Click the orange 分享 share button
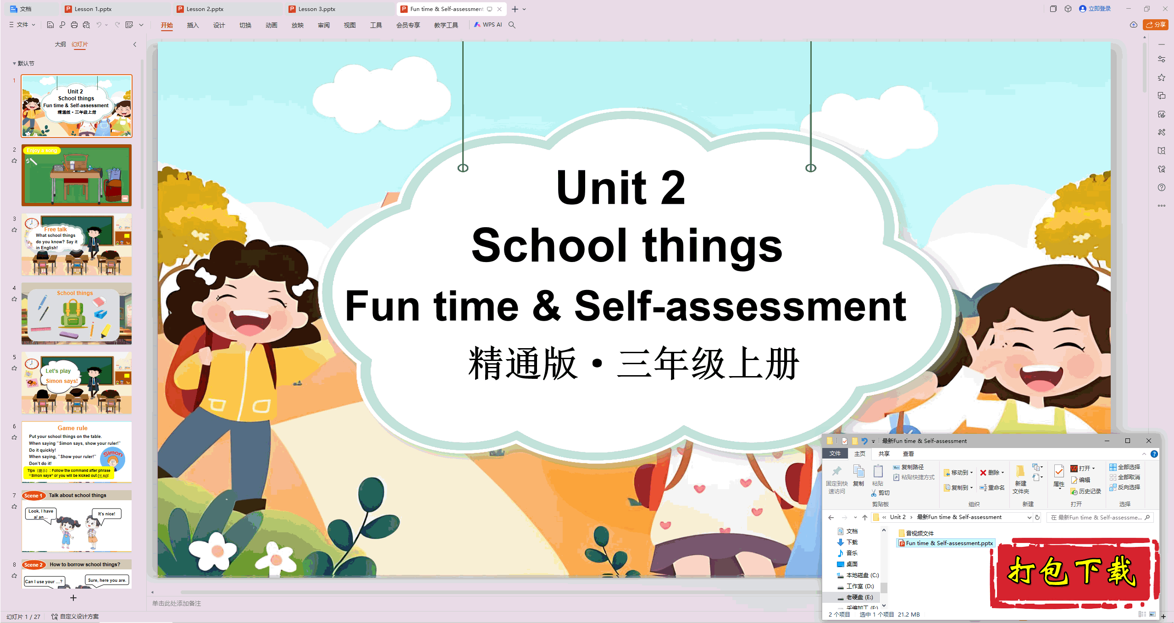The height and width of the screenshot is (623, 1174). click(x=1155, y=25)
